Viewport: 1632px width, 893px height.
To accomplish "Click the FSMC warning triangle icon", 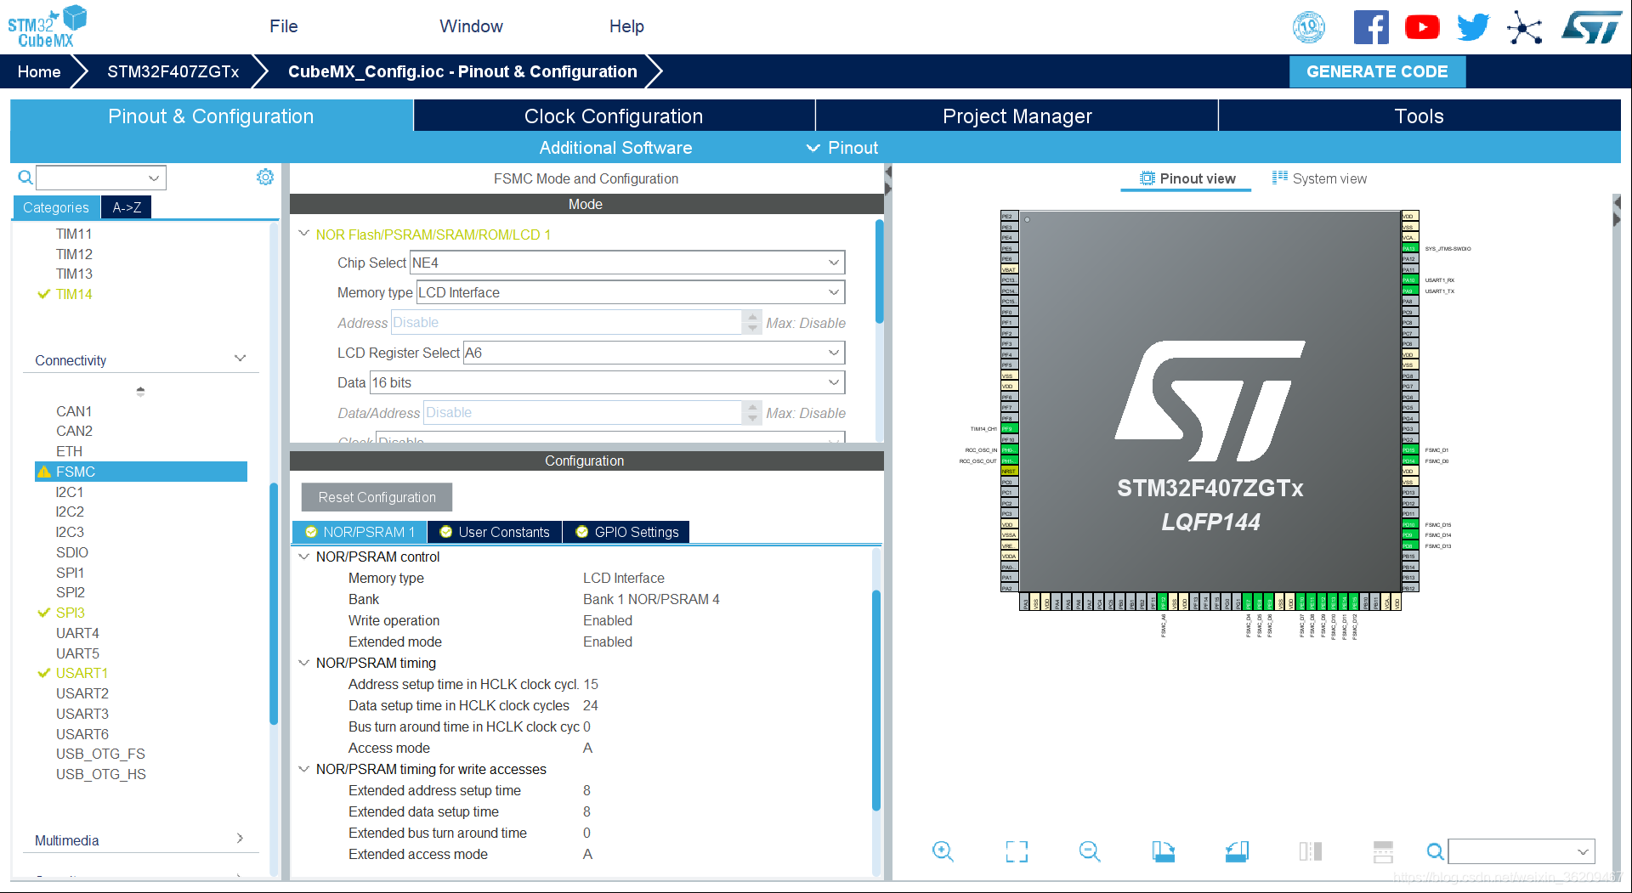I will click(x=44, y=472).
